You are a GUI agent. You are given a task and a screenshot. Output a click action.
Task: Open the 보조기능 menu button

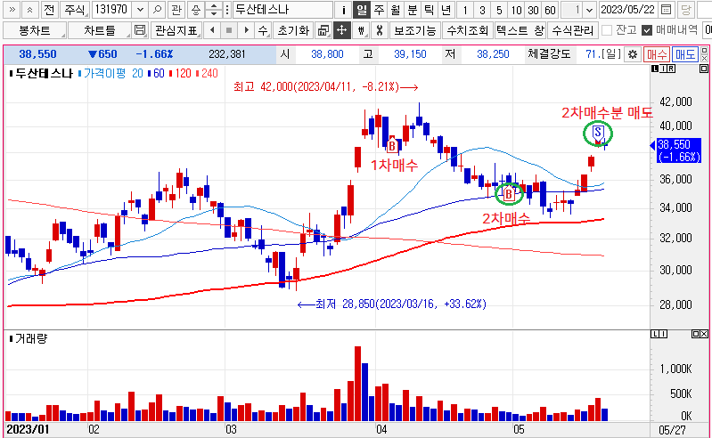(414, 30)
